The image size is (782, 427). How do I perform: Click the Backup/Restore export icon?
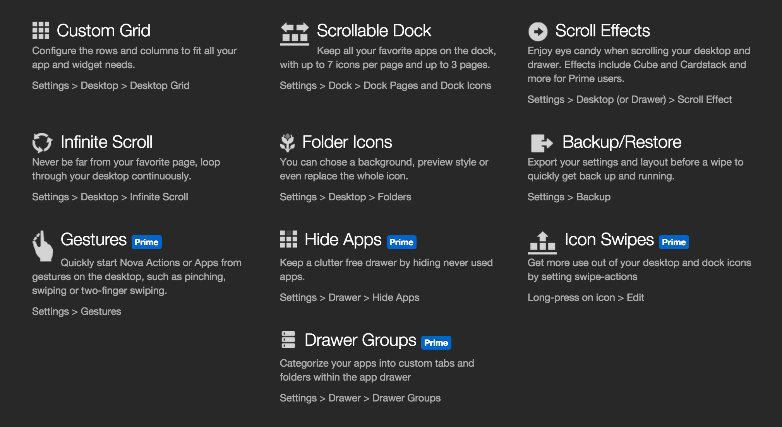(542, 143)
